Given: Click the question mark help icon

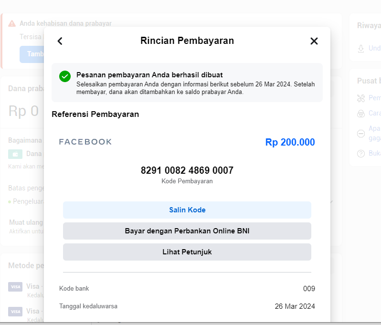Looking at the screenshot, I should click(361, 154).
